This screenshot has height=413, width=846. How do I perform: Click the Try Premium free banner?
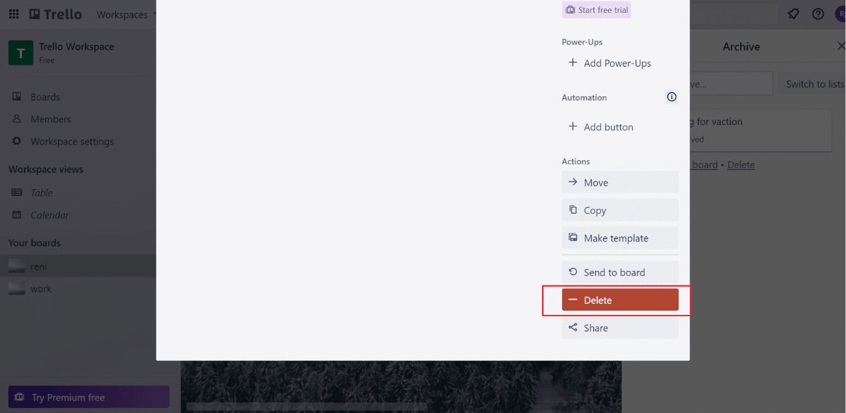click(88, 396)
